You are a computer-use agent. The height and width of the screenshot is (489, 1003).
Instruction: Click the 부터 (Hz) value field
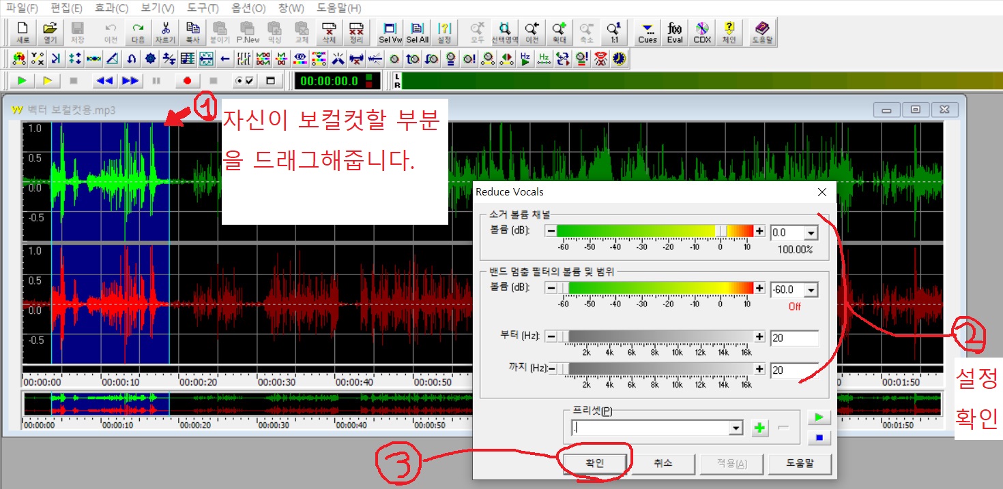pyautogui.click(x=794, y=338)
